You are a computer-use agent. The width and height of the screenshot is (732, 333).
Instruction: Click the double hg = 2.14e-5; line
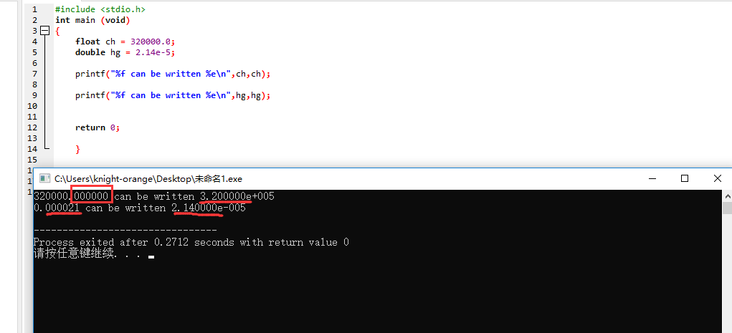125,52
